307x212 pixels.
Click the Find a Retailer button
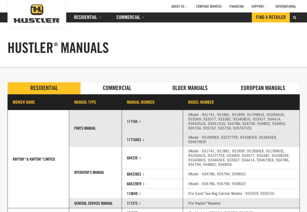pos(271,17)
